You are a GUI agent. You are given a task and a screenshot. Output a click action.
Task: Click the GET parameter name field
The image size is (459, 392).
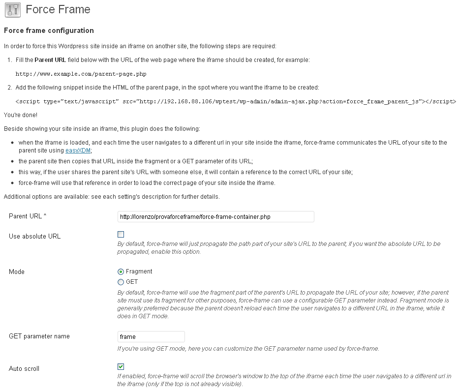coord(151,337)
